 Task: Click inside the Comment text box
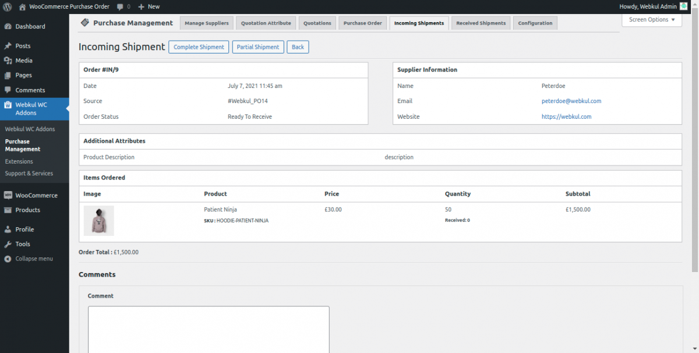click(x=208, y=329)
